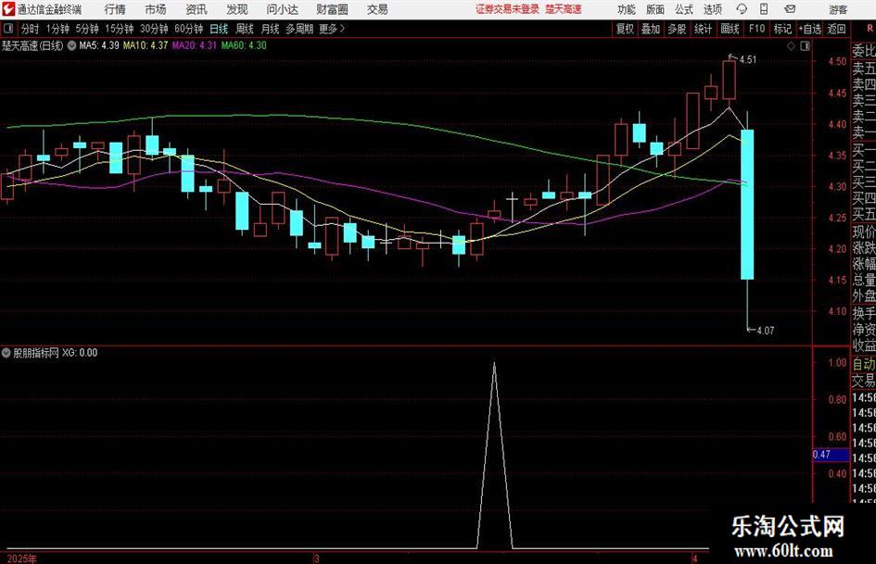Image resolution: width=876 pixels, height=564 pixels.
Task: Switch to 分时 chart period
Action: [x=31, y=29]
